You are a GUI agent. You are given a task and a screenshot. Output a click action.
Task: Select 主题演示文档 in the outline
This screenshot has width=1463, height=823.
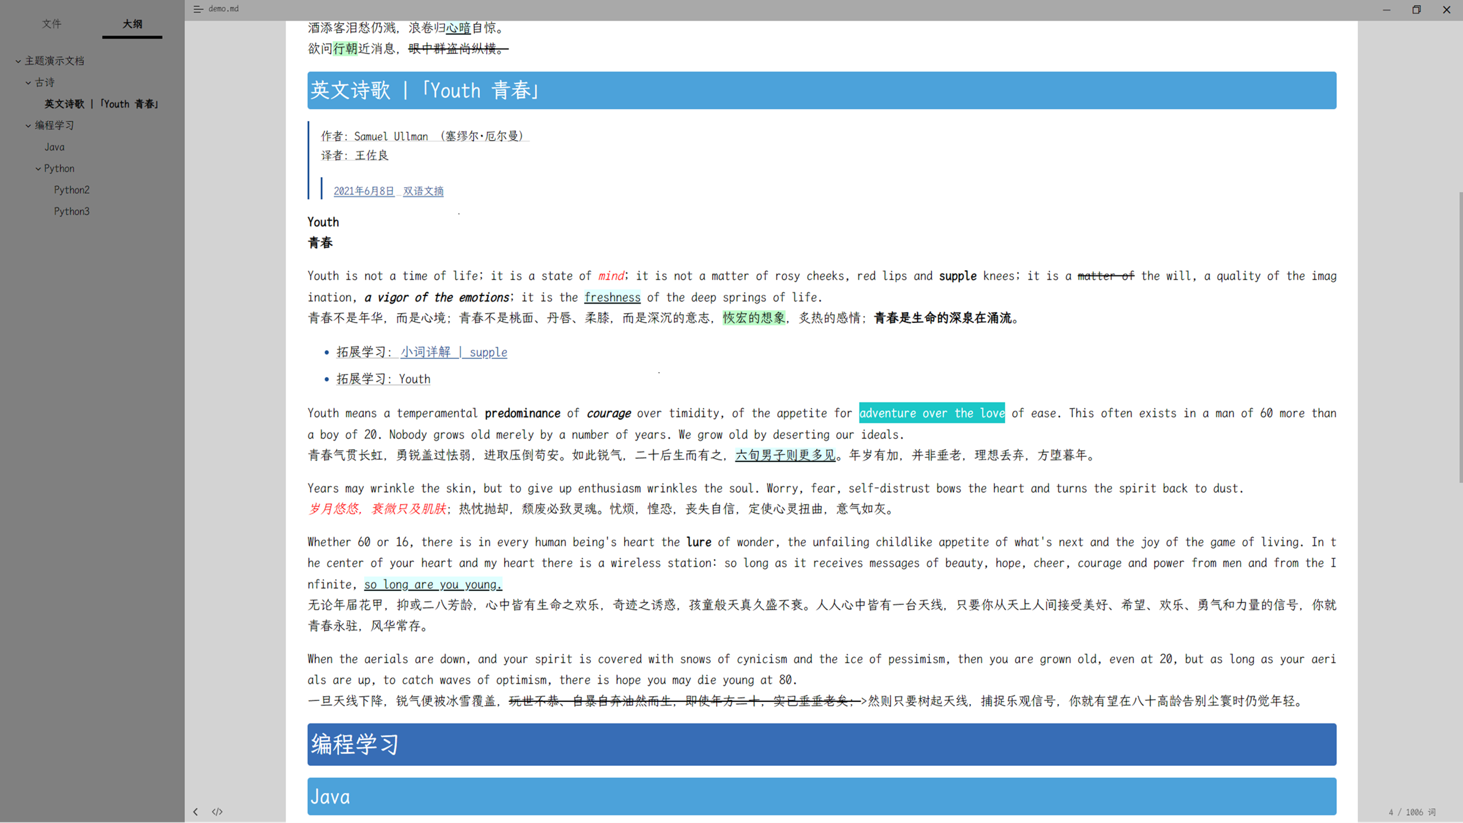tap(54, 61)
